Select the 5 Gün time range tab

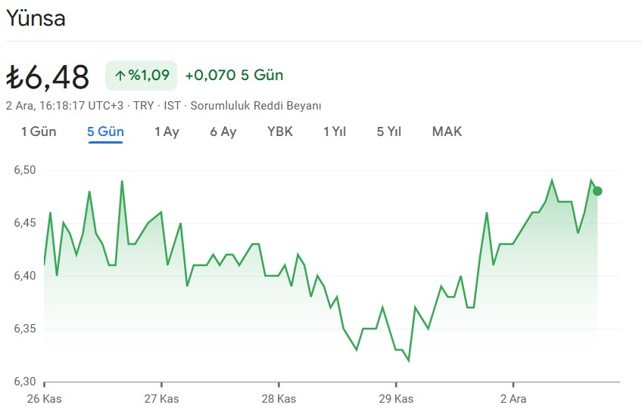(106, 131)
